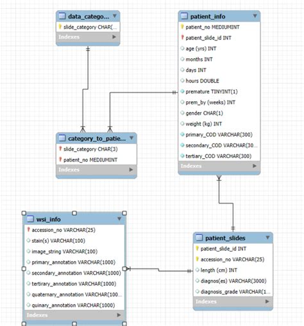Click the diamond icon beside hours DOUBLE
The height and width of the screenshot is (326, 304).
[182, 81]
